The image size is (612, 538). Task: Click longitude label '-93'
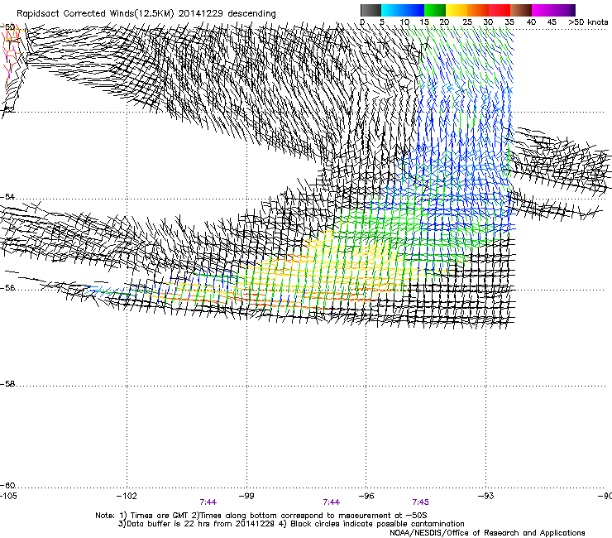486,496
